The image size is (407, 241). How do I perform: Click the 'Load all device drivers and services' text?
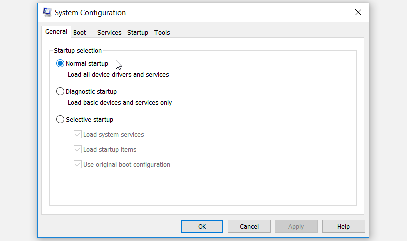pyautogui.click(x=118, y=75)
